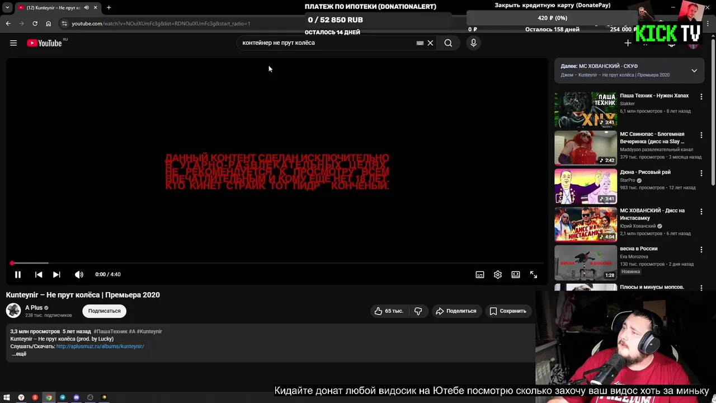Open the site info icon in address bar

(x=64, y=24)
